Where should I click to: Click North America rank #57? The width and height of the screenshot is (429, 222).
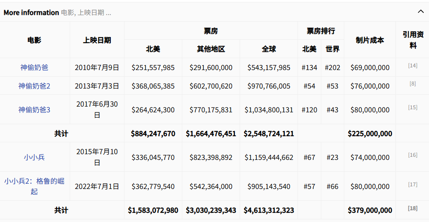pos(309,187)
